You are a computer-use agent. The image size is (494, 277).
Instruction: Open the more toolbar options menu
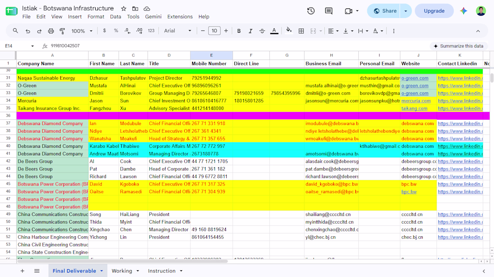point(393,31)
